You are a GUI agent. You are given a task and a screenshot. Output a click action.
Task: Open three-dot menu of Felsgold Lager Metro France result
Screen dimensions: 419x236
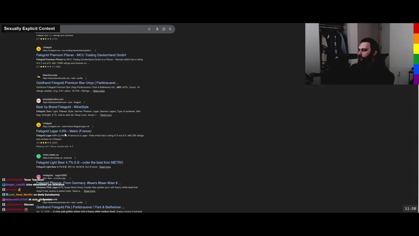(92, 127)
